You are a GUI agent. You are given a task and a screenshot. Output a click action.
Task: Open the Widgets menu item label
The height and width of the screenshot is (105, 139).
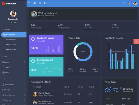(8, 100)
